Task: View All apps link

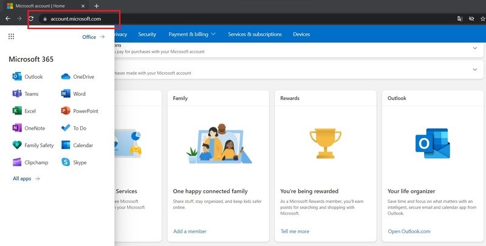Action: (x=26, y=179)
